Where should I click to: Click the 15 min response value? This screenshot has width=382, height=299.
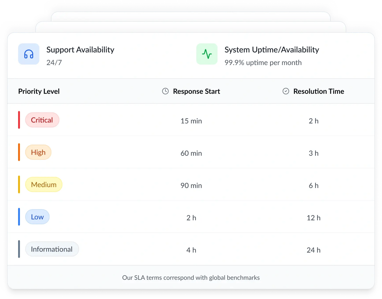tap(191, 121)
